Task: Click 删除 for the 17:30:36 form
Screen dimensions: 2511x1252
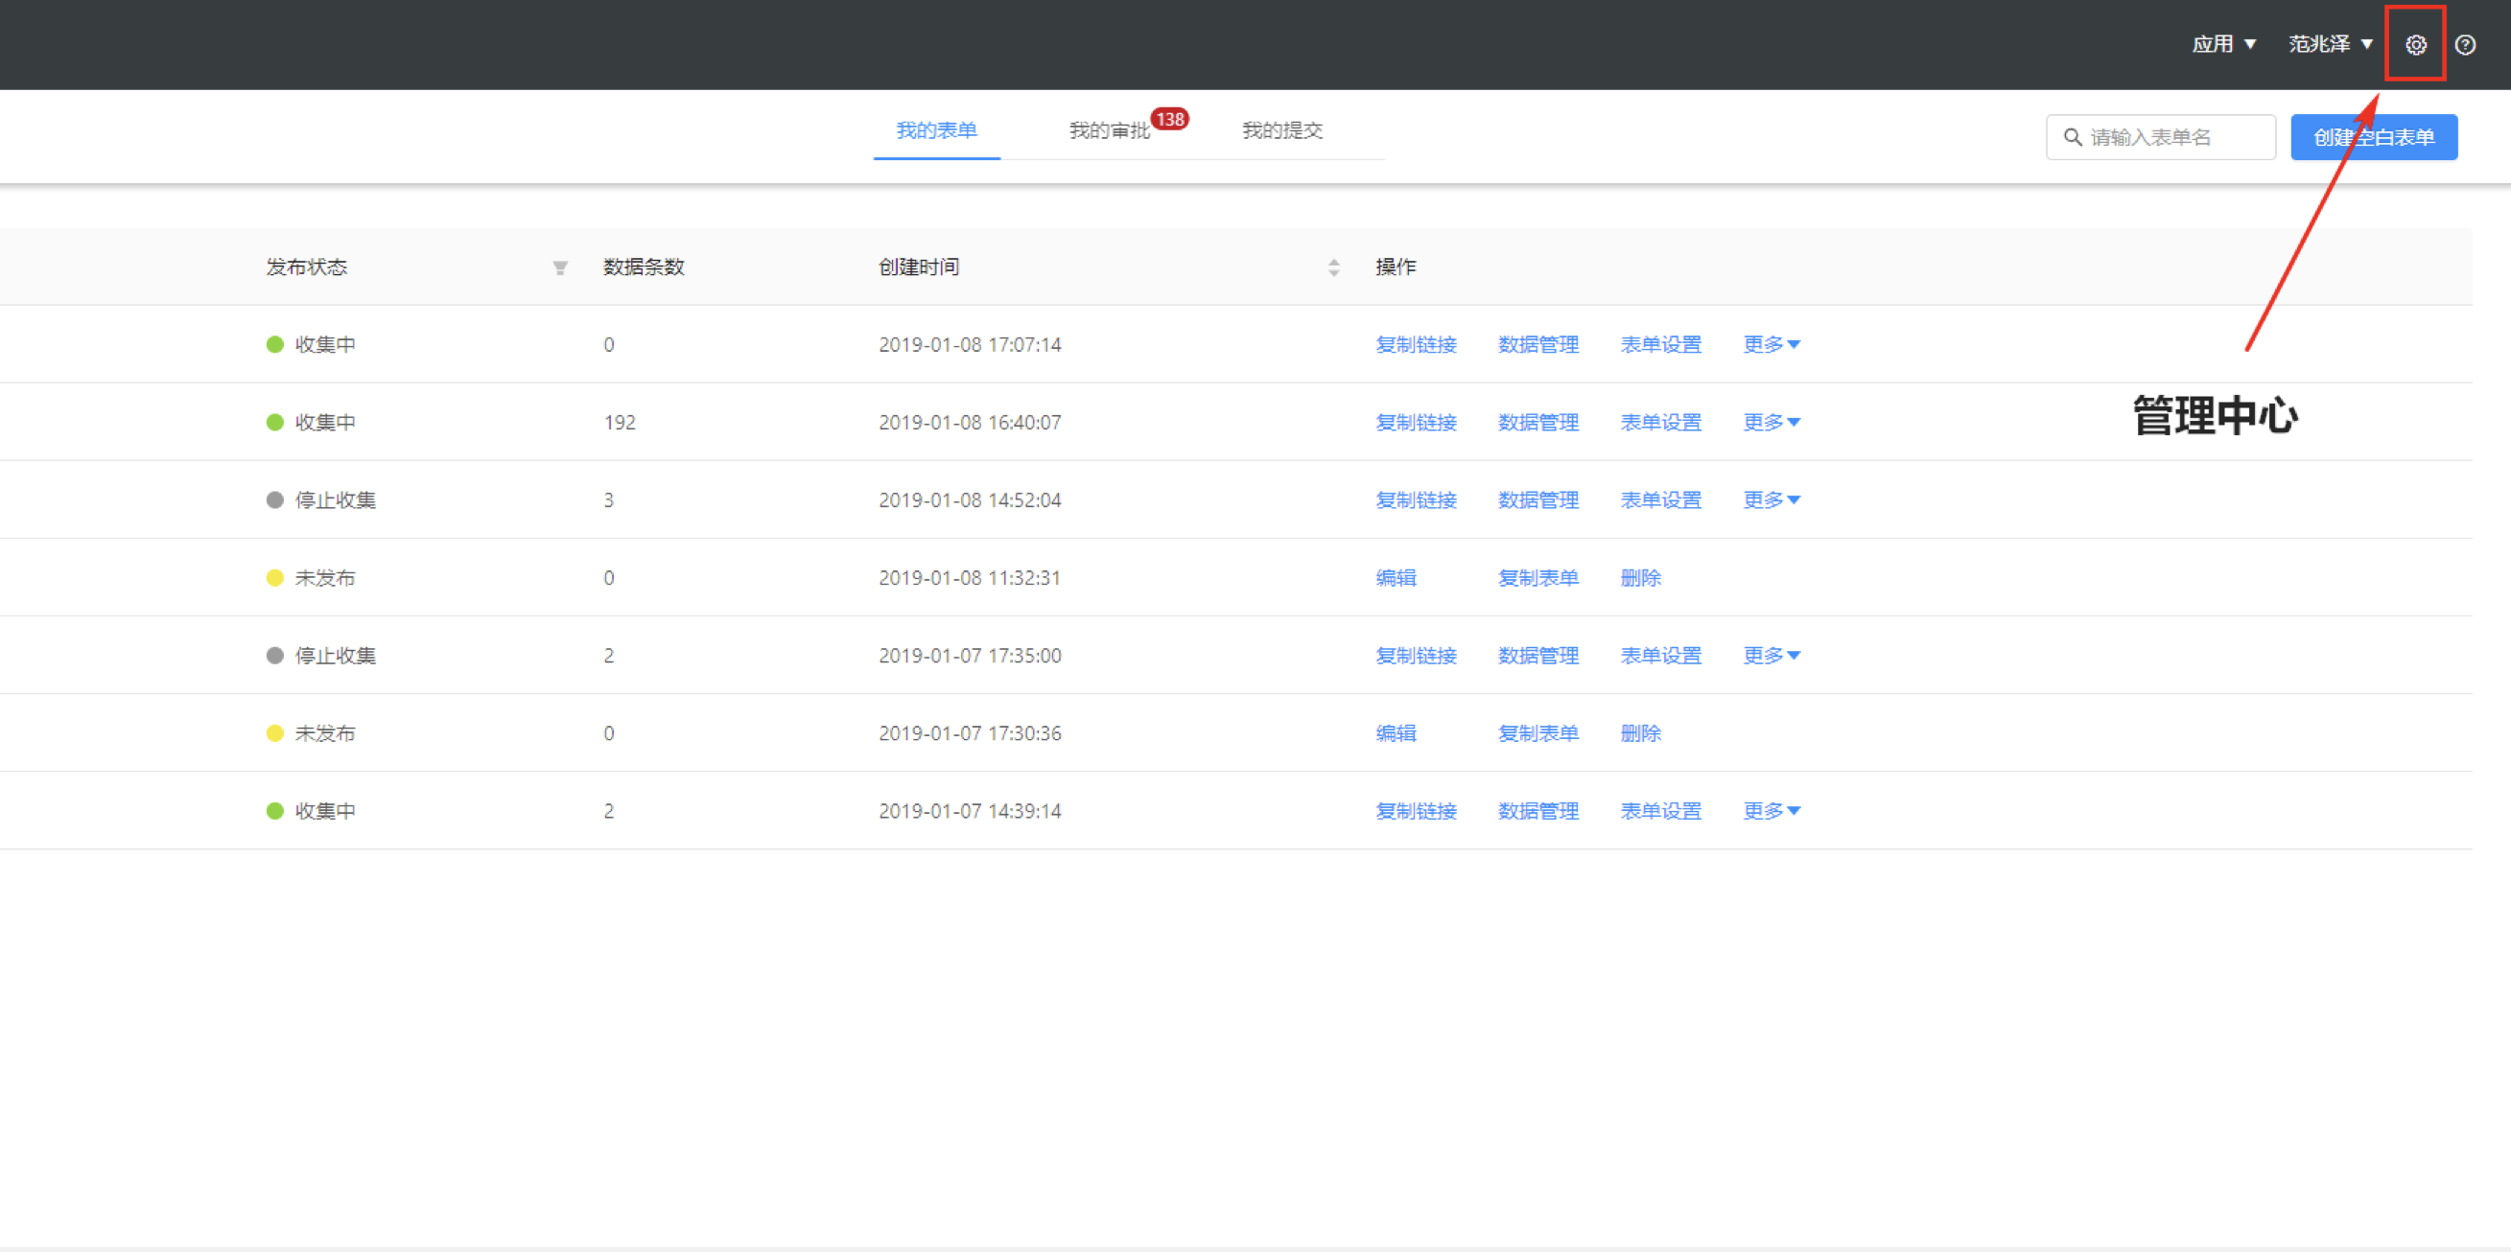Action: pyautogui.click(x=1639, y=732)
